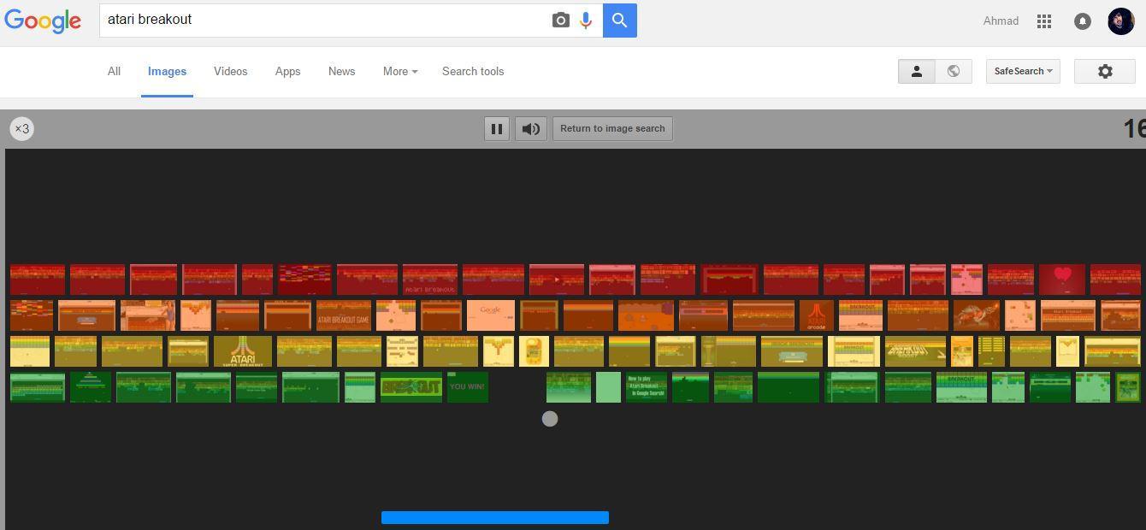Click the ×3 lives indicator
This screenshot has height=530, width=1146.
click(22, 129)
